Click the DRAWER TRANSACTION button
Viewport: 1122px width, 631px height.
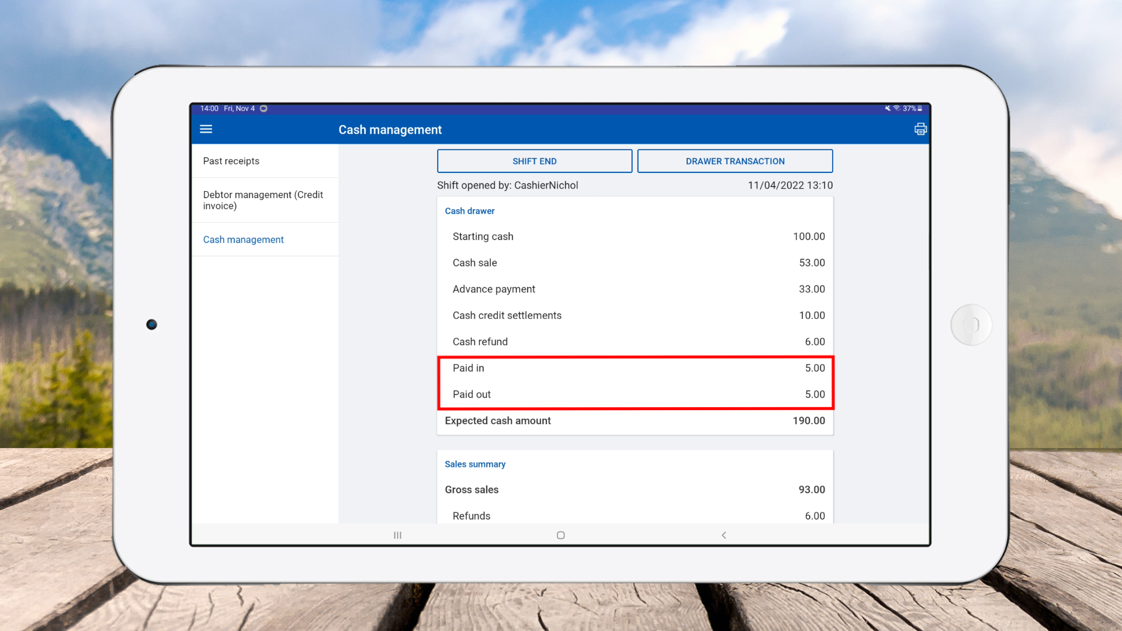tap(735, 161)
